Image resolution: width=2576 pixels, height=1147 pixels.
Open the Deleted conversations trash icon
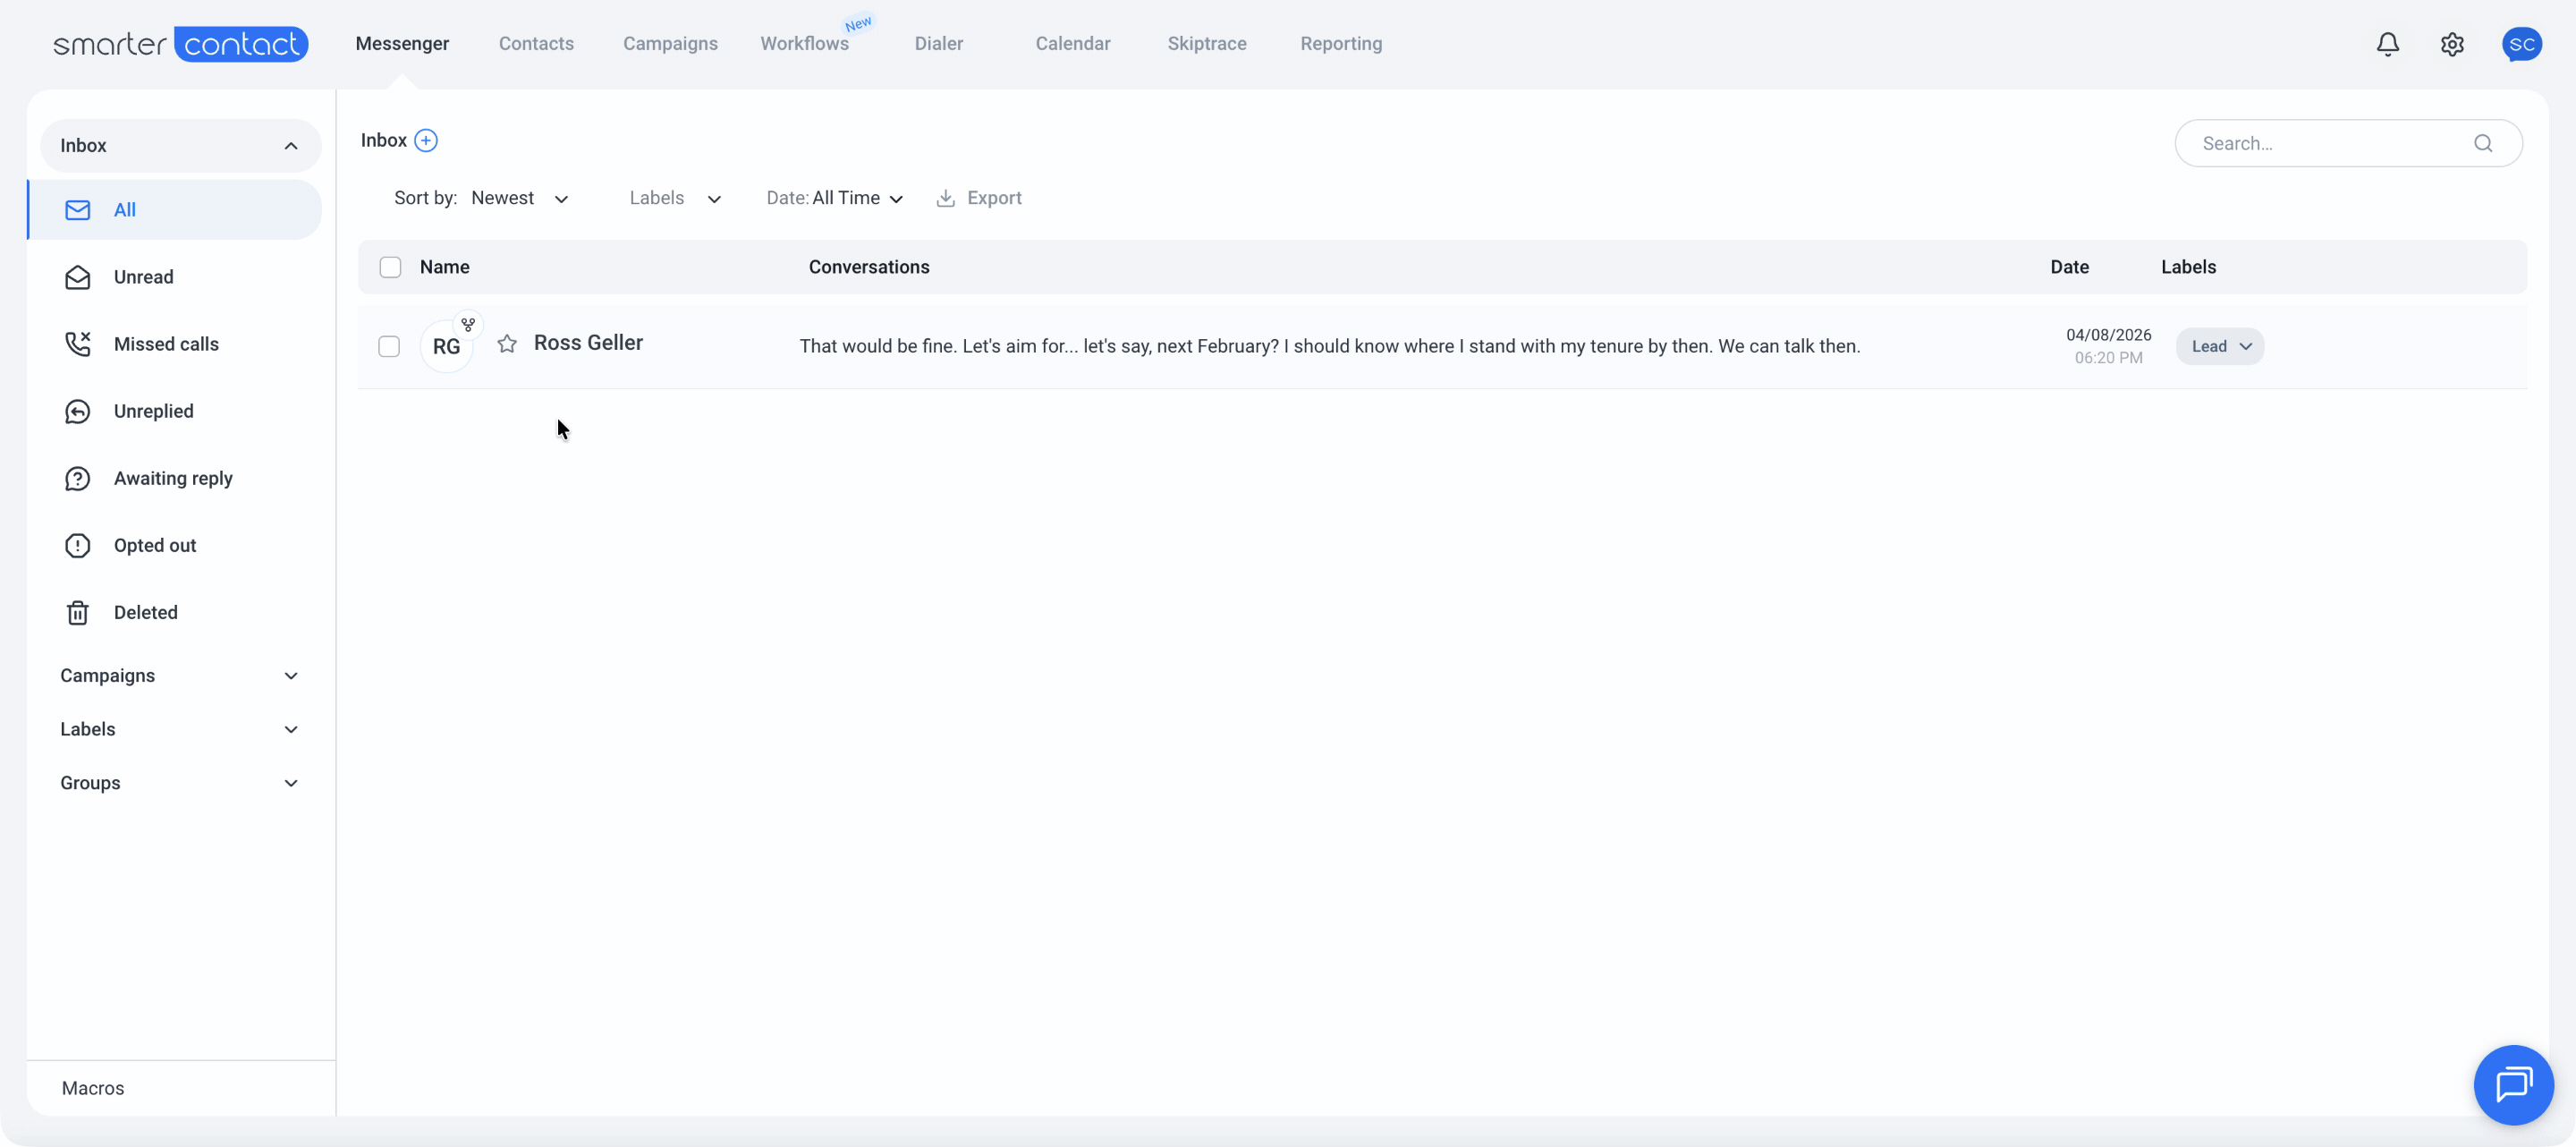point(78,612)
